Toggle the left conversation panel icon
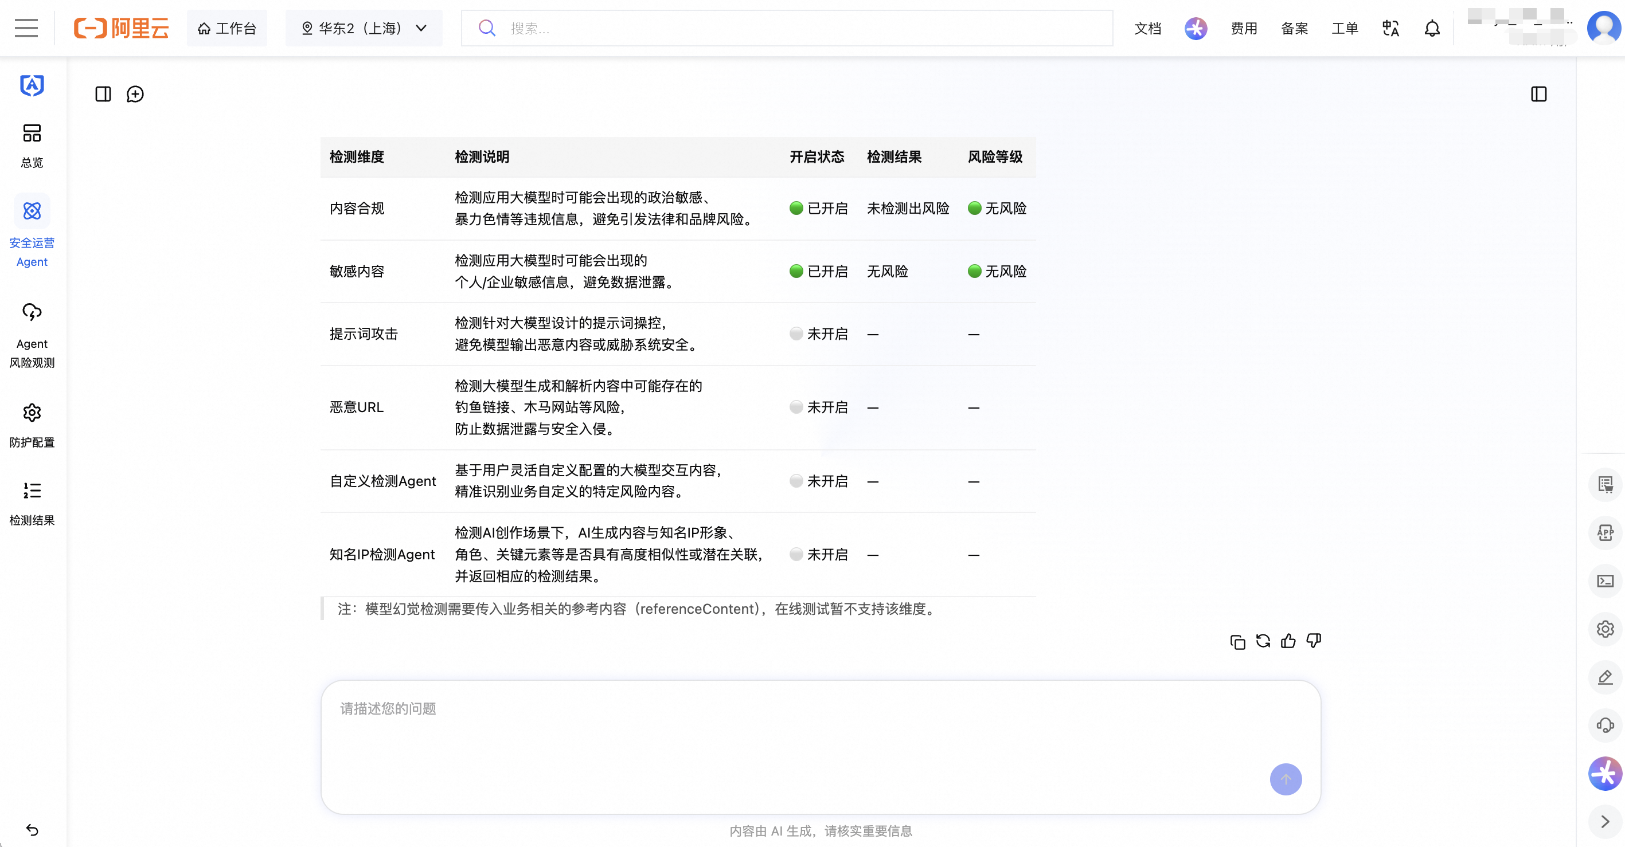 (x=103, y=94)
